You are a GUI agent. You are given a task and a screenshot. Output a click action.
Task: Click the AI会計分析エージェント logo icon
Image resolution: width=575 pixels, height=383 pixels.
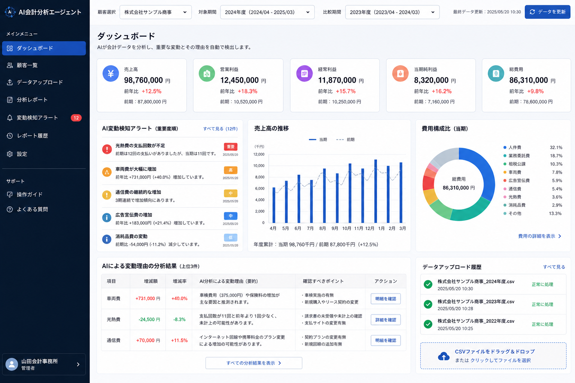(x=10, y=12)
